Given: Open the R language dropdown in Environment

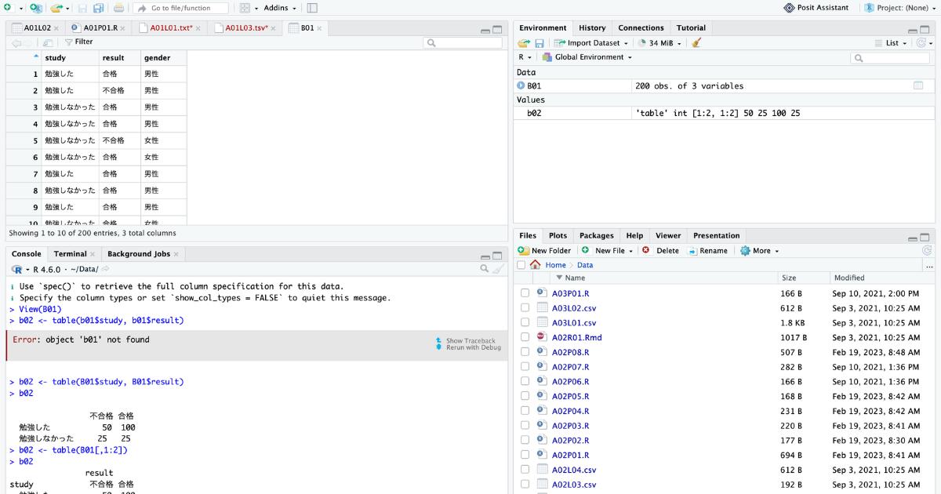Looking at the screenshot, I should (525, 57).
